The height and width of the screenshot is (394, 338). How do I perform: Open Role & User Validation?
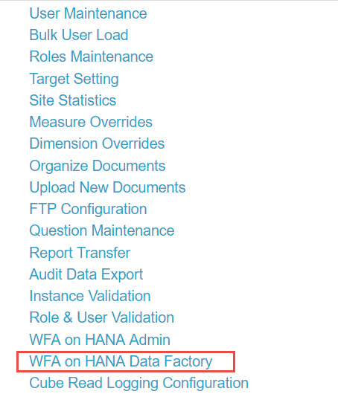coord(102,317)
